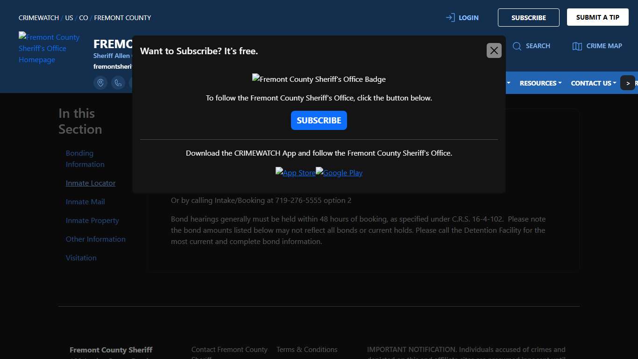This screenshot has width=638, height=359.
Task: Open the Terms & Conditions page
Action: [x=307, y=349]
